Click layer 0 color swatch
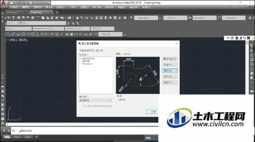 22,23
